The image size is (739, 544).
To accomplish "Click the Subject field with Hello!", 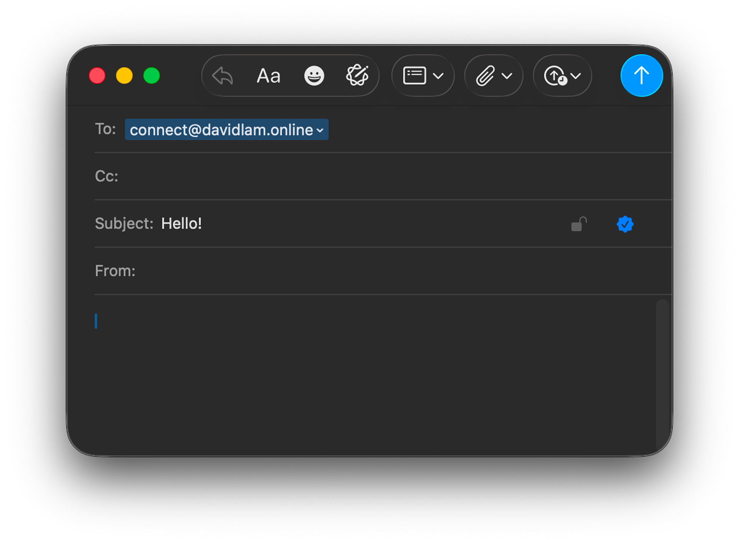I will click(331, 224).
